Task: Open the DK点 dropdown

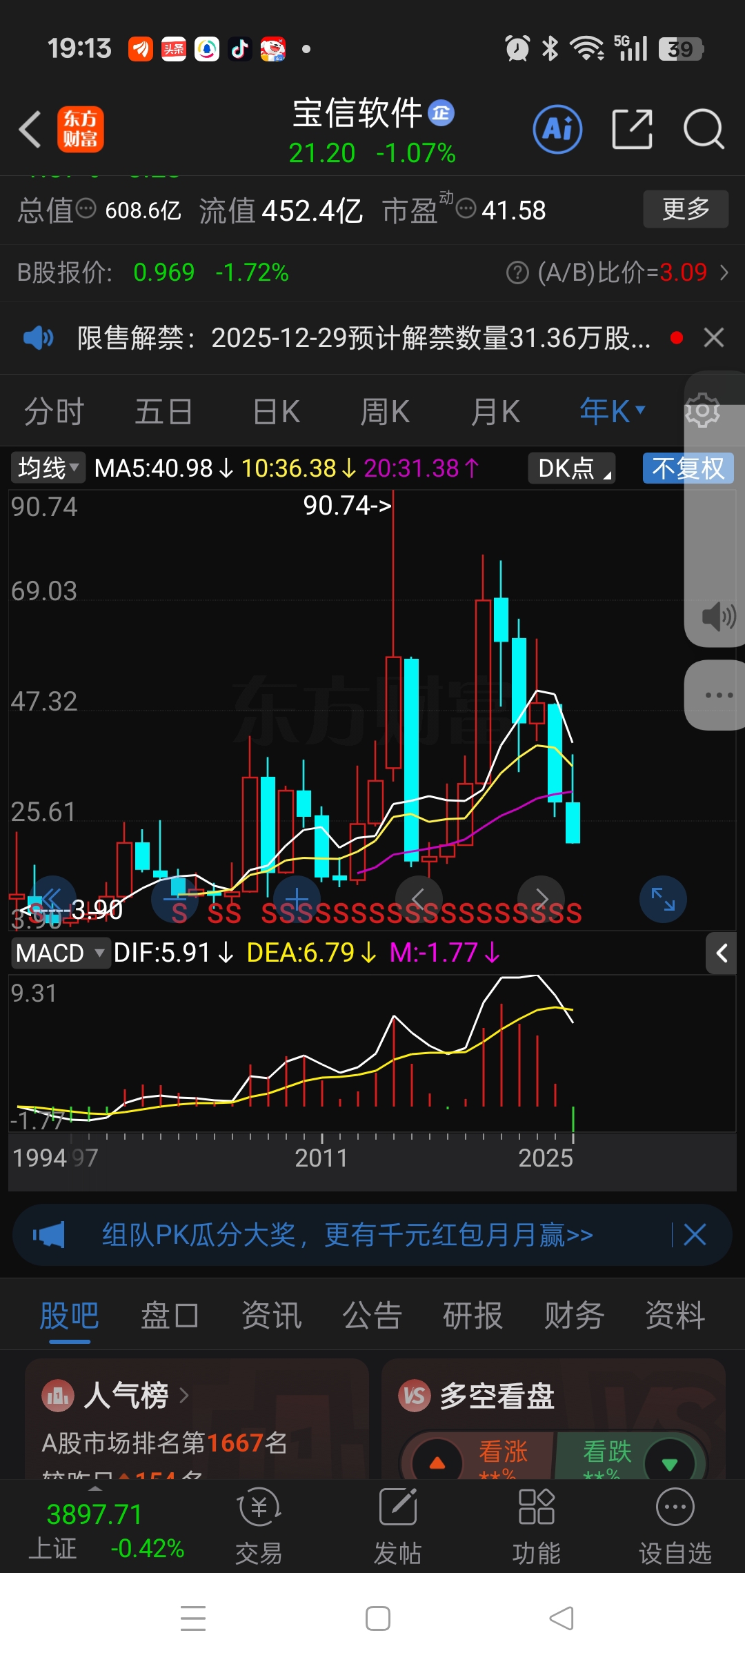Action: coord(573,468)
